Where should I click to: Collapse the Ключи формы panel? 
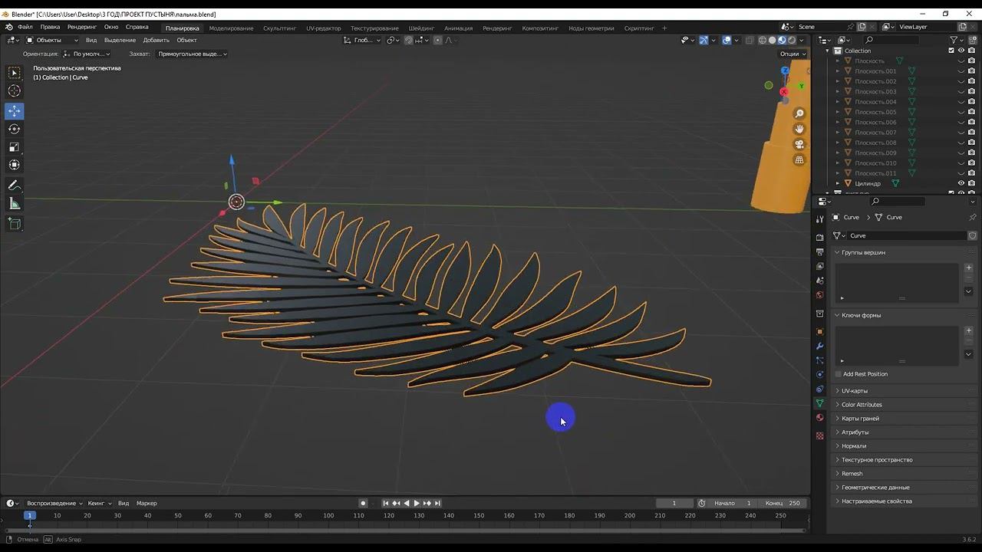tap(861, 315)
